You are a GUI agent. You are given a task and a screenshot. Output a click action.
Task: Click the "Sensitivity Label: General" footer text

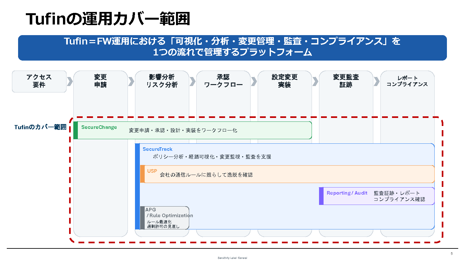pyautogui.click(x=232, y=258)
